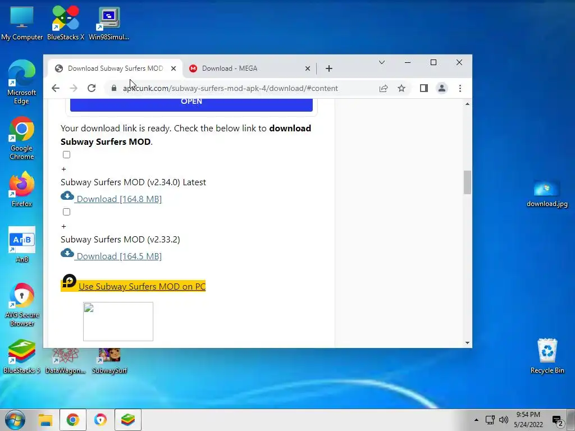Click cloud download icon beside 164.8 MB
The height and width of the screenshot is (431, 575).
pyautogui.click(x=67, y=195)
